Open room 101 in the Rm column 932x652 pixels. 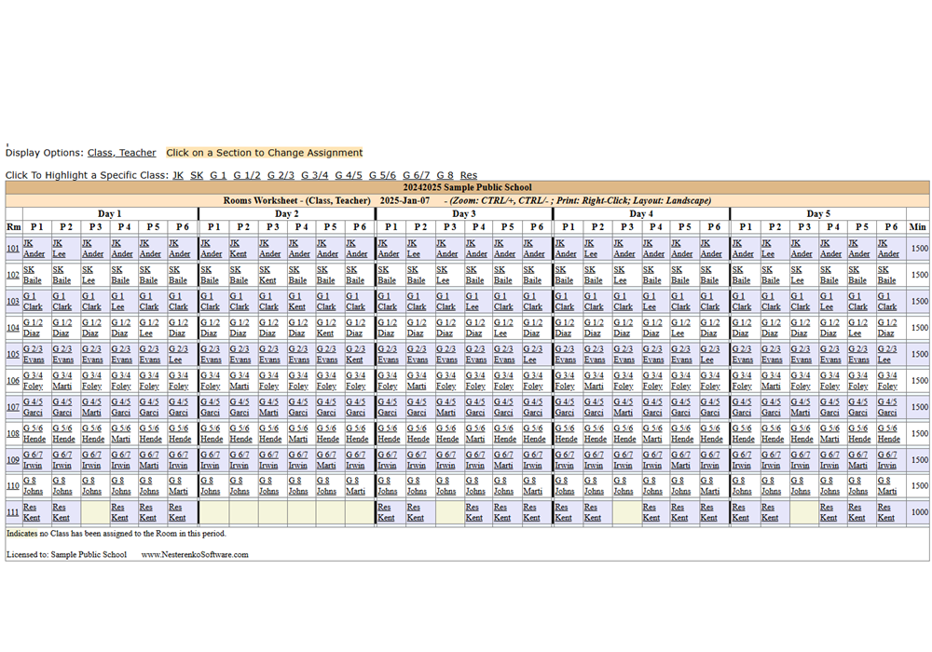(13, 249)
